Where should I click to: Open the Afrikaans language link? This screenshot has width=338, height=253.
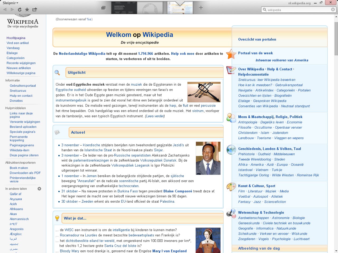click(16, 209)
